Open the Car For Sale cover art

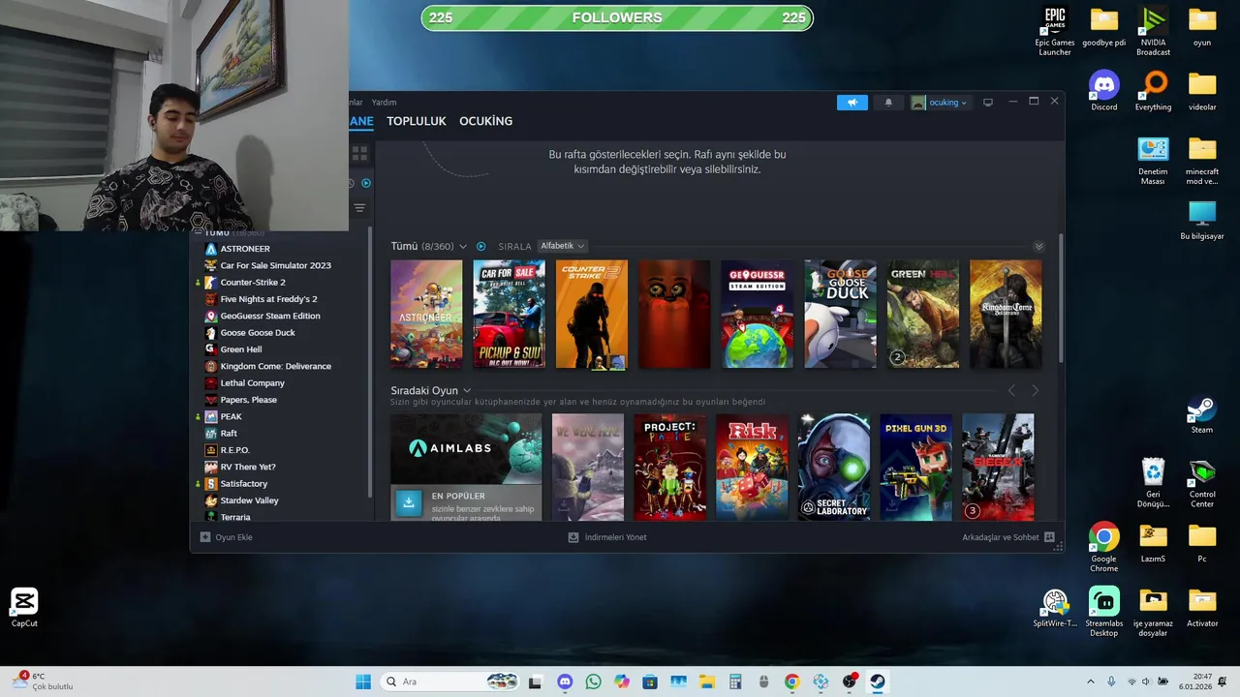tap(509, 314)
